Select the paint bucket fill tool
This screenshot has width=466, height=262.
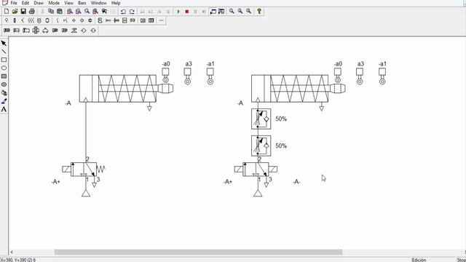[x=4, y=92]
